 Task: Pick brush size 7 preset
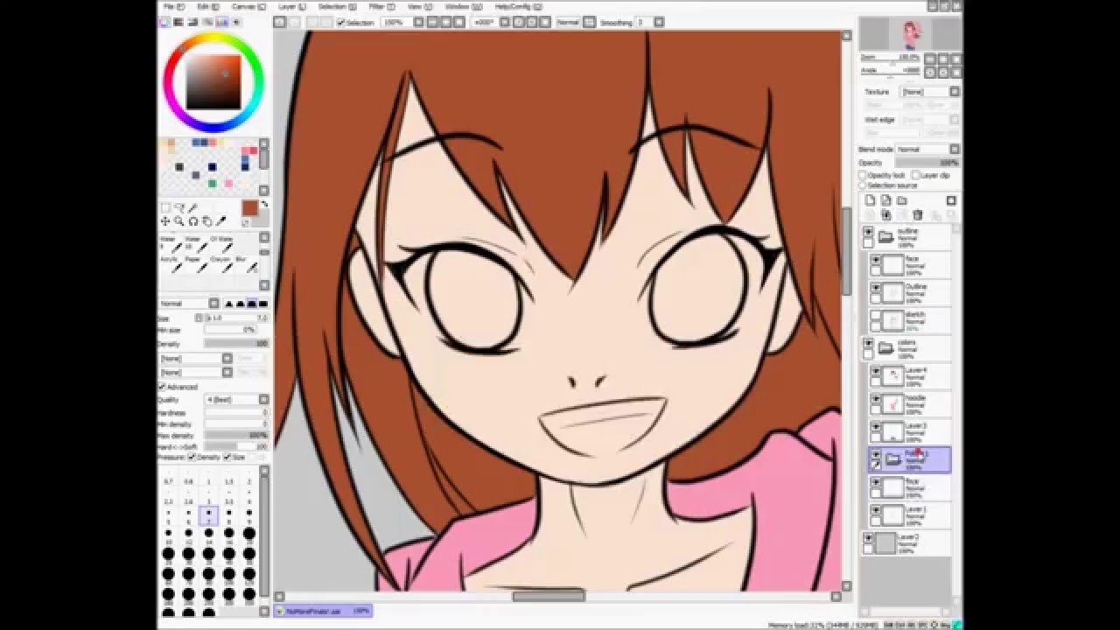coord(209,516)
